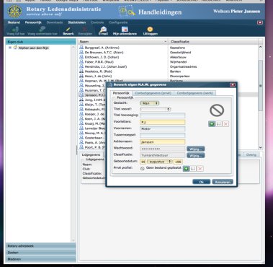Open the Statistieken menu
273x267 pixels.
click(76, 22)
